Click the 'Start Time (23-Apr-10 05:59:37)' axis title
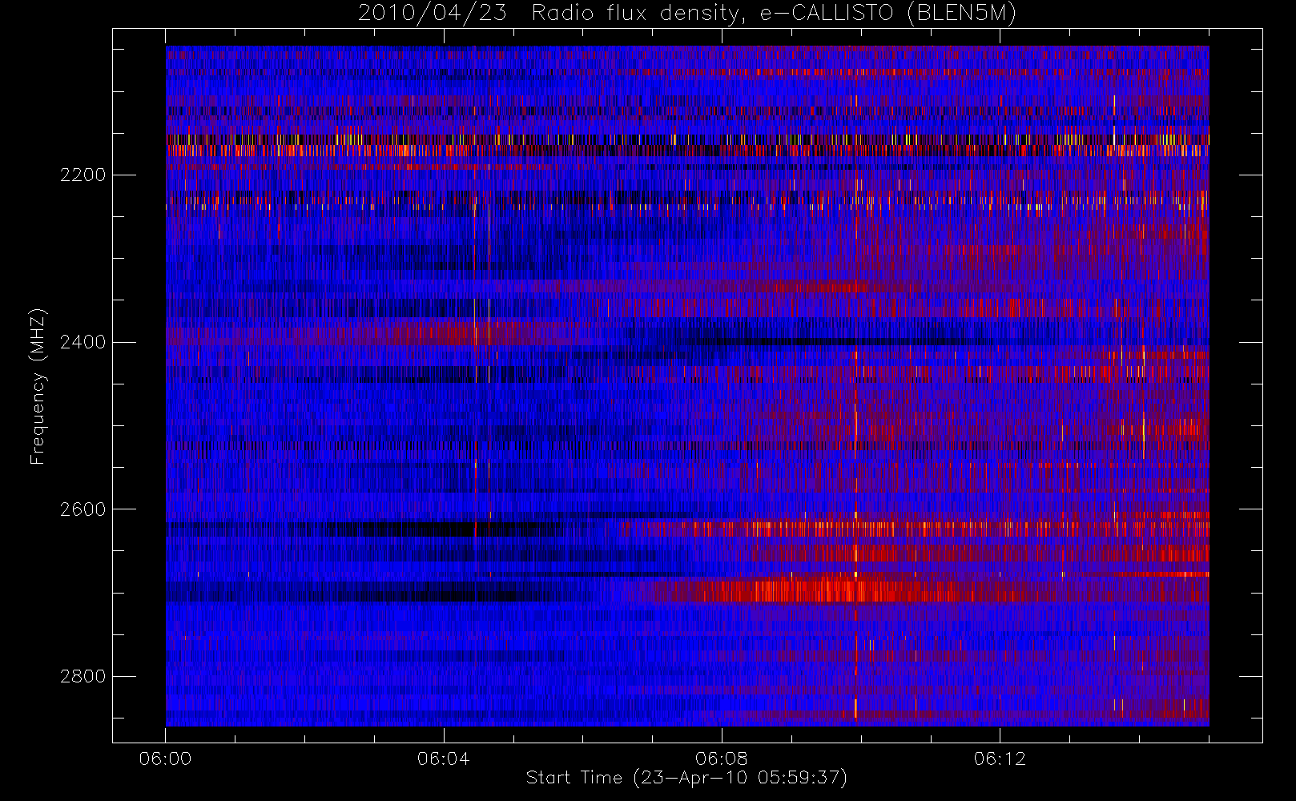The image size is (1296, 801). coord(686,778)
